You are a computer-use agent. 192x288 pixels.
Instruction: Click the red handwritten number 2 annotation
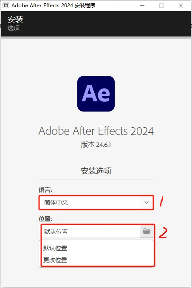163,233
